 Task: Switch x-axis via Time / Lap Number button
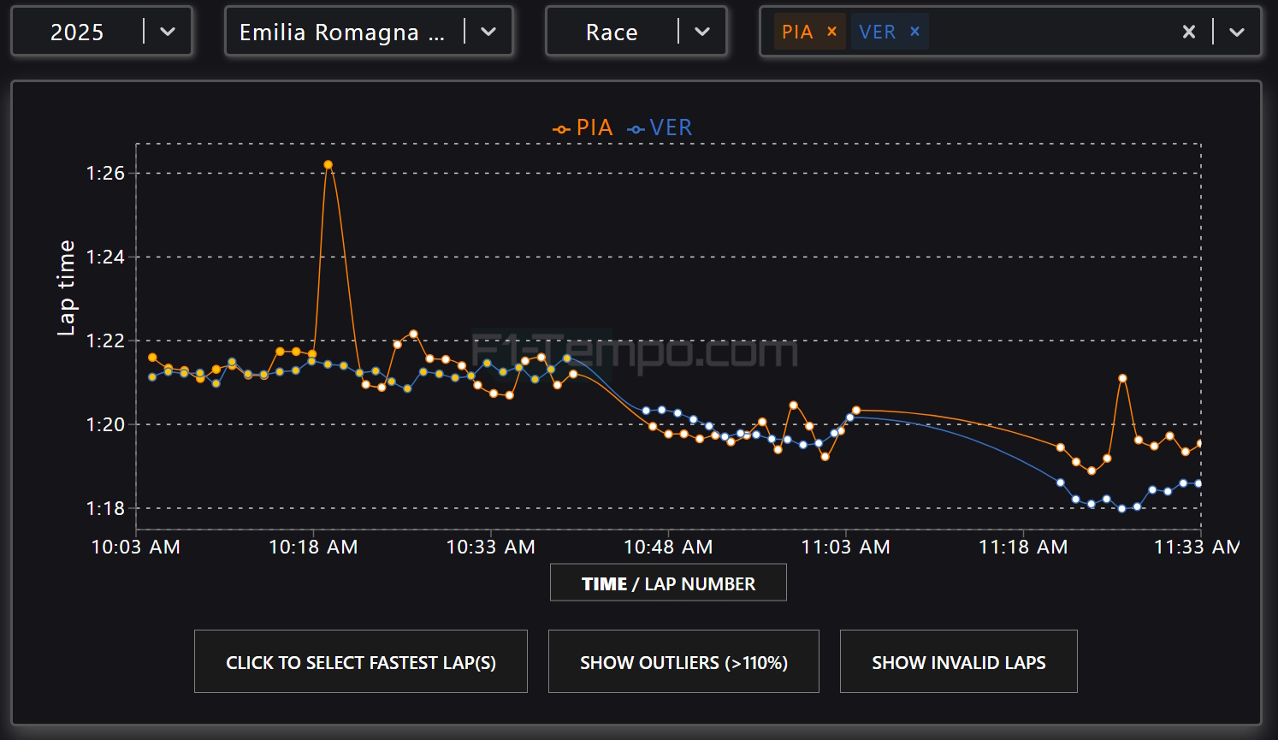coord(668,583)
